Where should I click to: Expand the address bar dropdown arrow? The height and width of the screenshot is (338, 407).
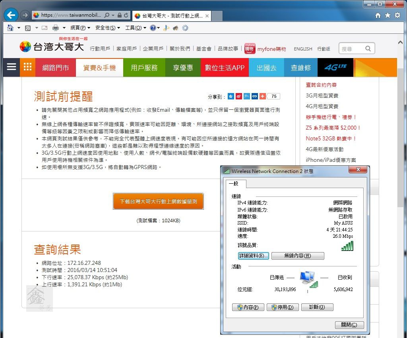(113, 16)
